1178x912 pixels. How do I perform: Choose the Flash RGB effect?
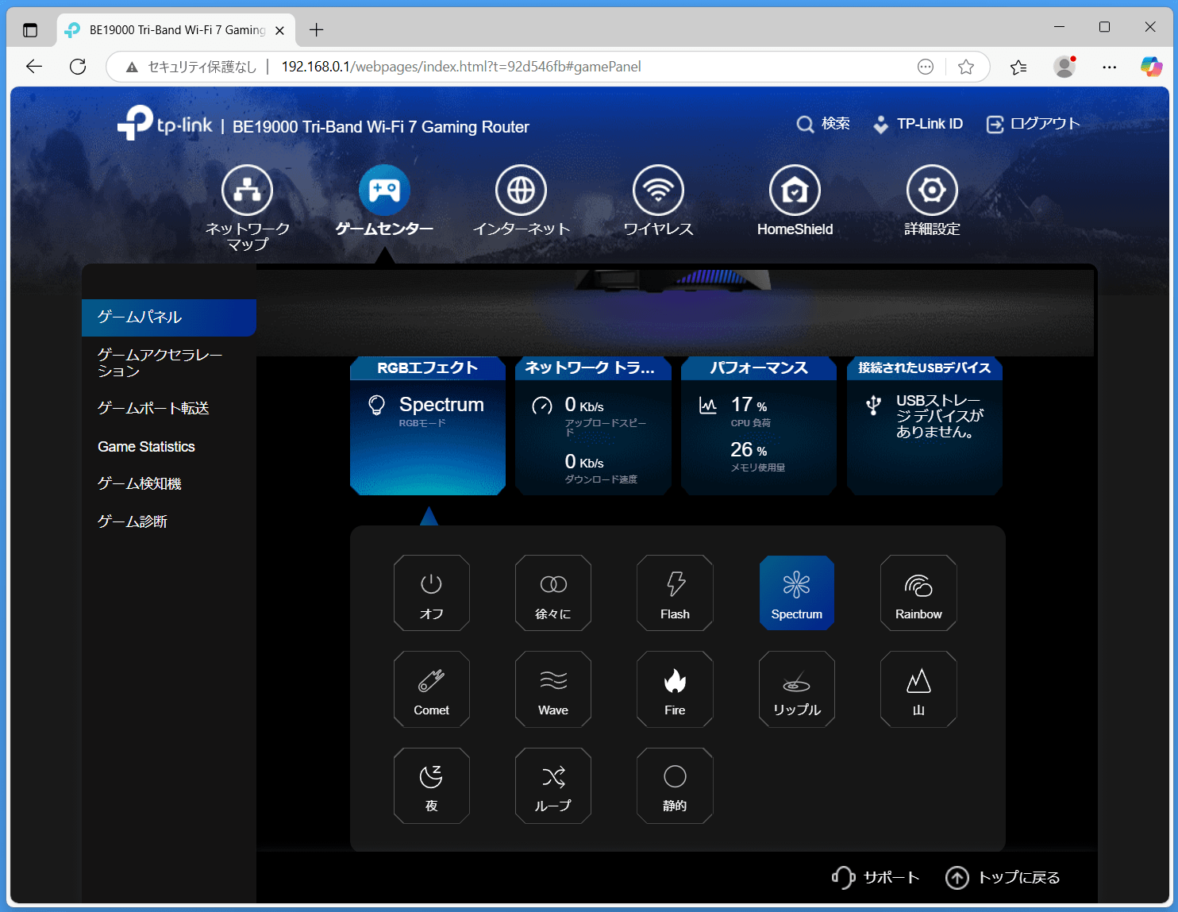(x=675, y=593)
